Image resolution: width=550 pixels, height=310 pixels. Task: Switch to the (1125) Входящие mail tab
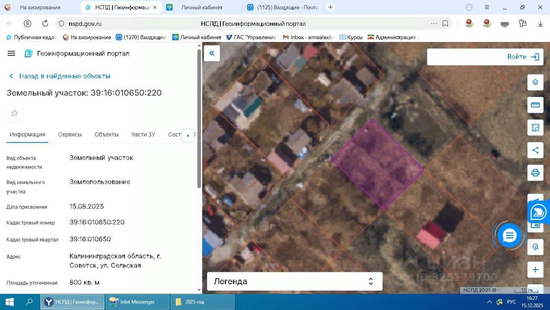282,7
